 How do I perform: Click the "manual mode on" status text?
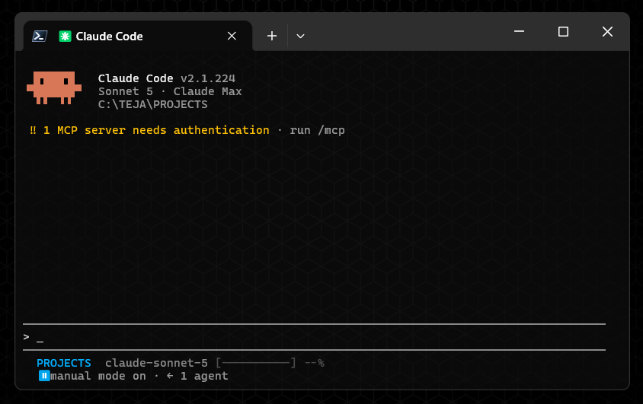point(98,376)
